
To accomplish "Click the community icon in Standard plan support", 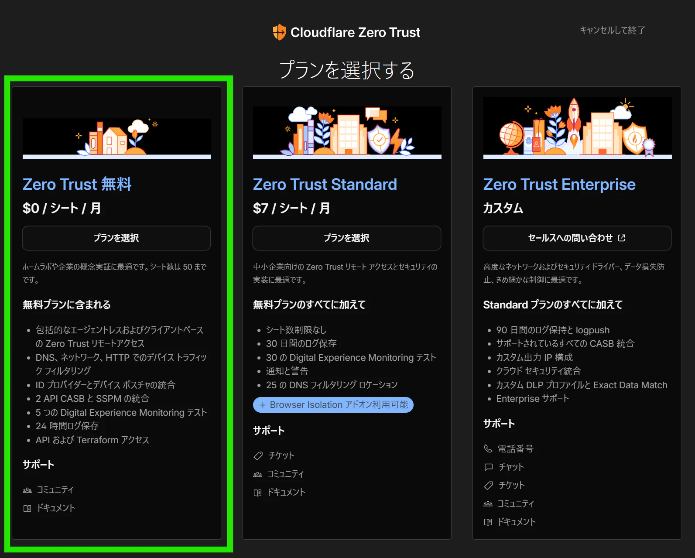I will click(x=257, y=474).
